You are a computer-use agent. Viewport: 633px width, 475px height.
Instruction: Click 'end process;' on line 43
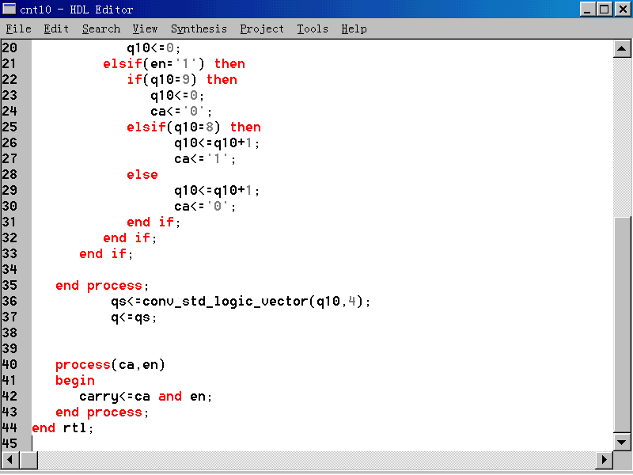(103, 412)
